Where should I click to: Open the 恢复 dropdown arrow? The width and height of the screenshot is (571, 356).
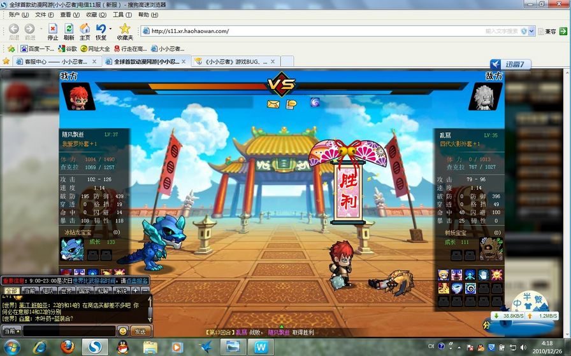[110, 29]
